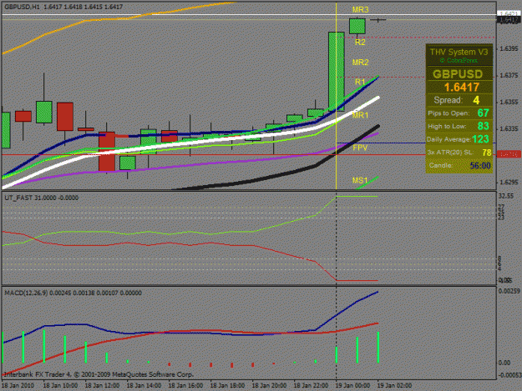Select the MR3 pivot level label
Viewport: 522px width, 391px height.
(360, 10)
